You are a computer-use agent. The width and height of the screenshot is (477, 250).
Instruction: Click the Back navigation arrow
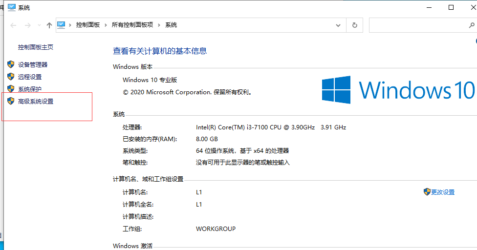[13, 25]
